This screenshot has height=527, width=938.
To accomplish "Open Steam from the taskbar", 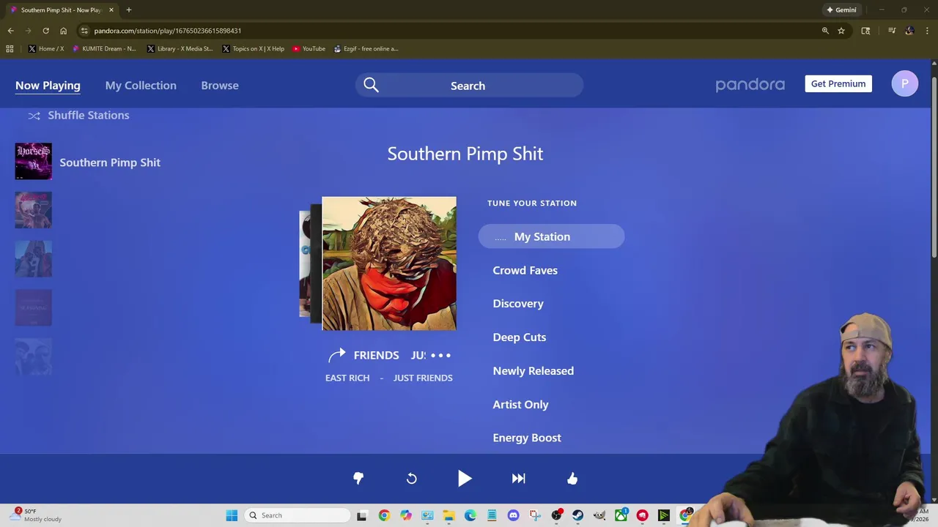I will click(x=577, y=515).
